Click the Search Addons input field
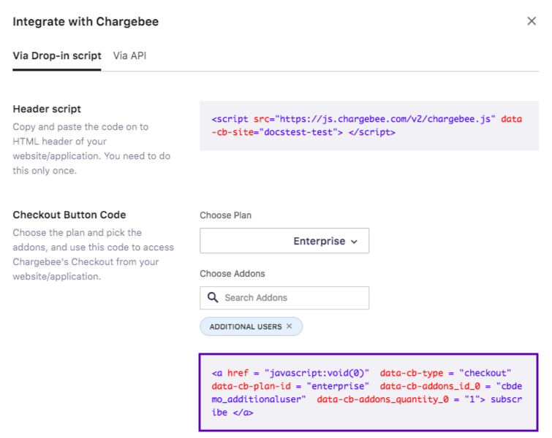The height and width of the screenshot is (438, 552). 292,298
